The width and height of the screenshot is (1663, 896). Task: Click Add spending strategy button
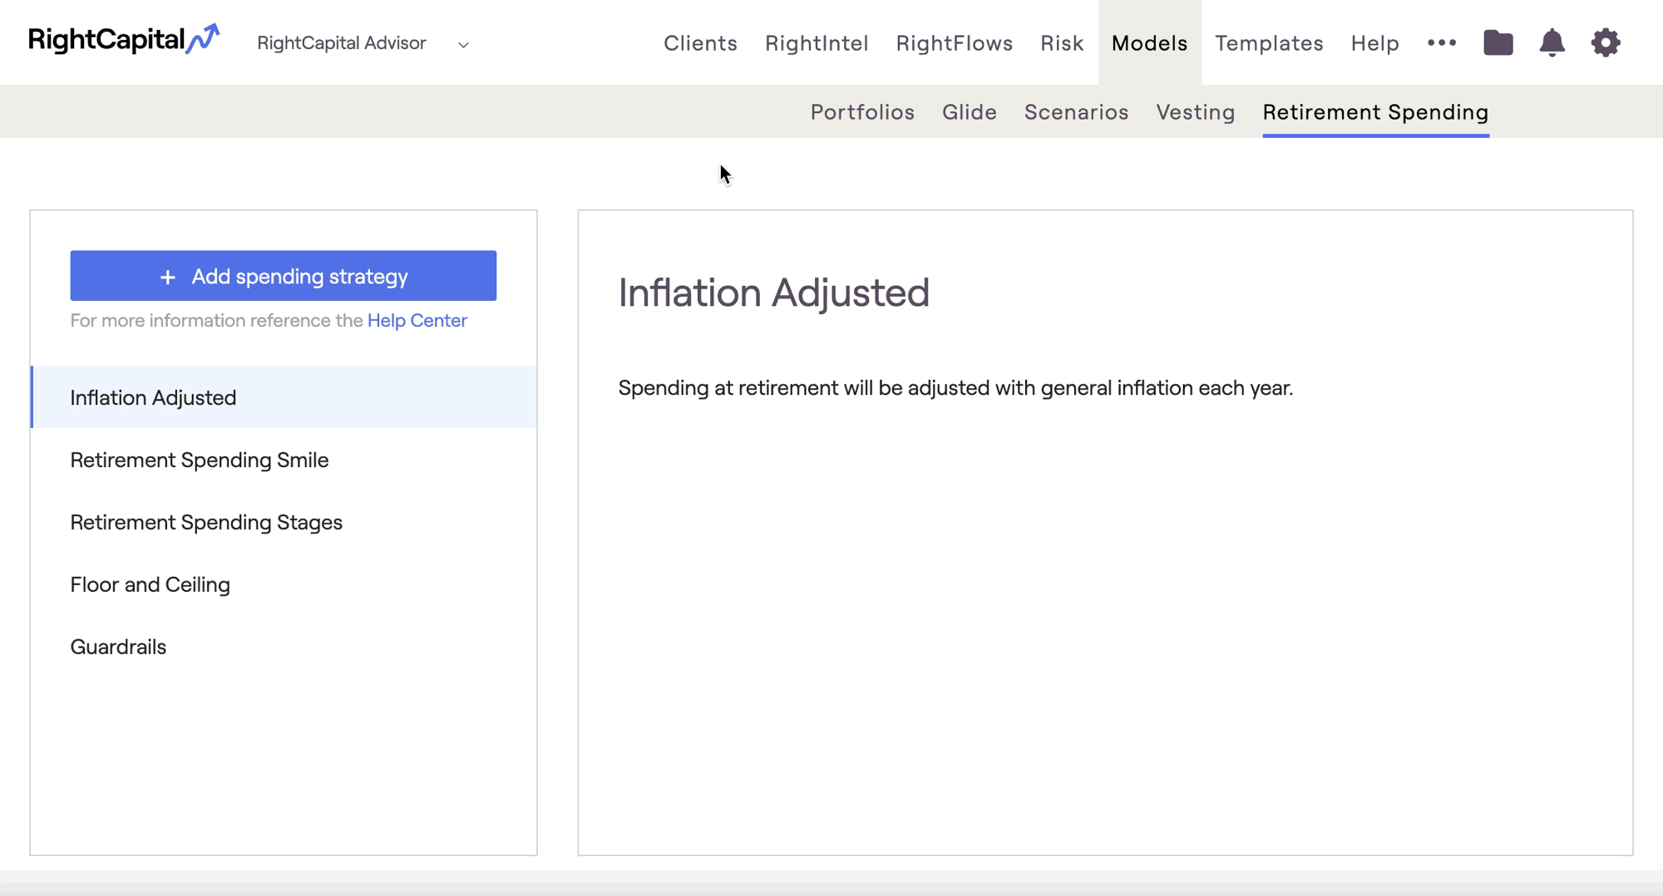284,276
